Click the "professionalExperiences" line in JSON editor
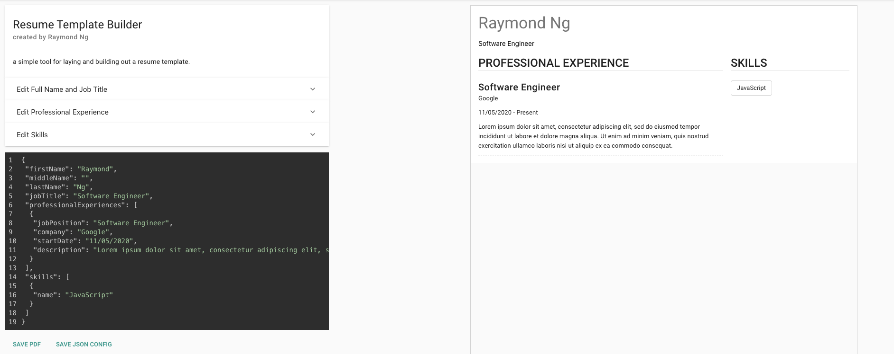Viewport: 894px width, 354px height. (x=81, y=205)
